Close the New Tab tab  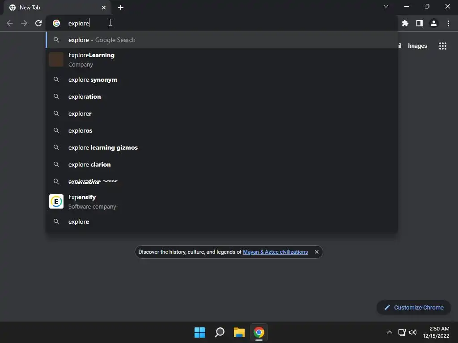104,8
